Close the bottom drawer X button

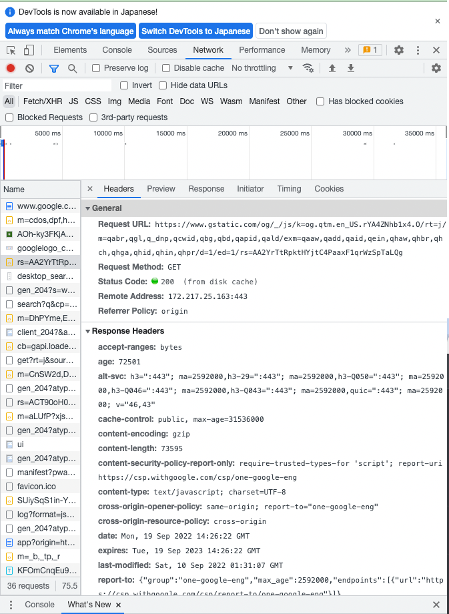tap(436, 605)
